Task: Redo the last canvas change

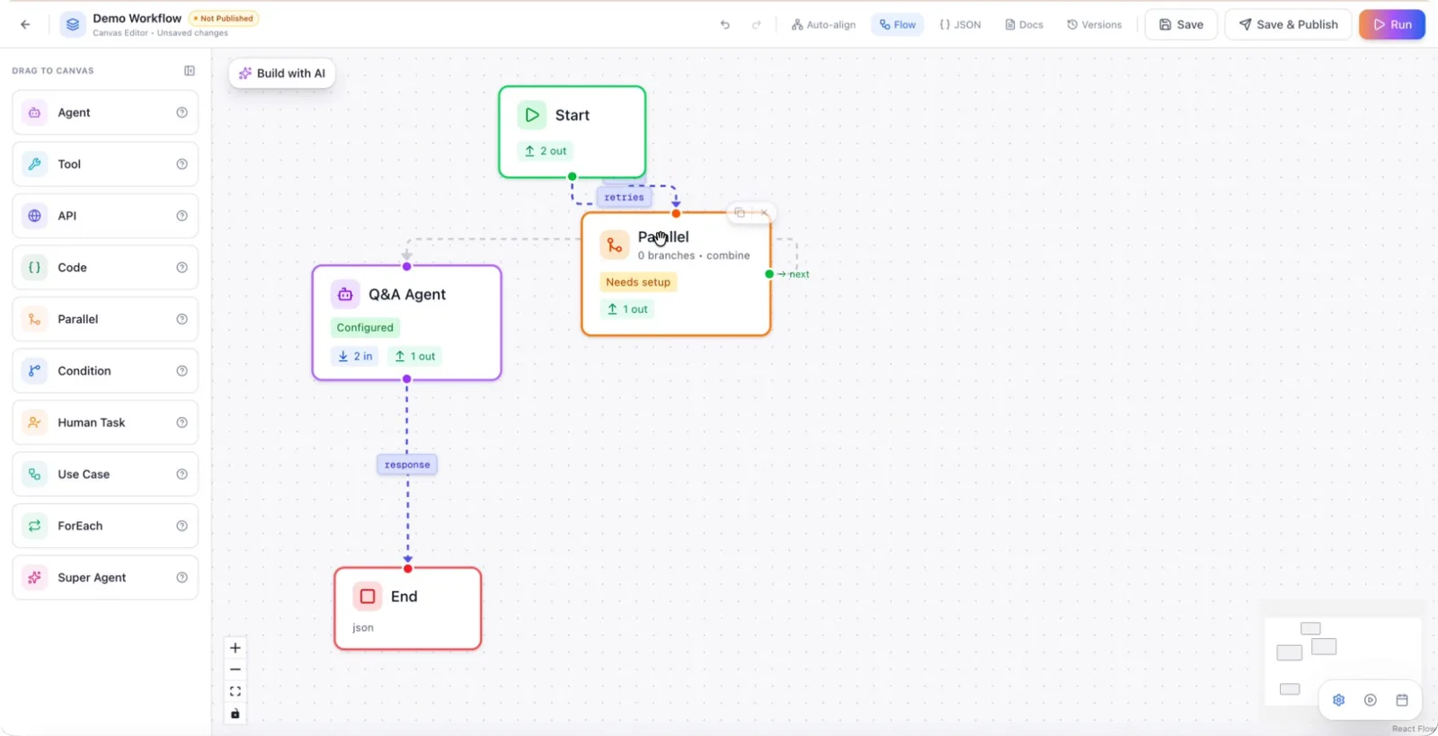Action: tap(757, 24)
